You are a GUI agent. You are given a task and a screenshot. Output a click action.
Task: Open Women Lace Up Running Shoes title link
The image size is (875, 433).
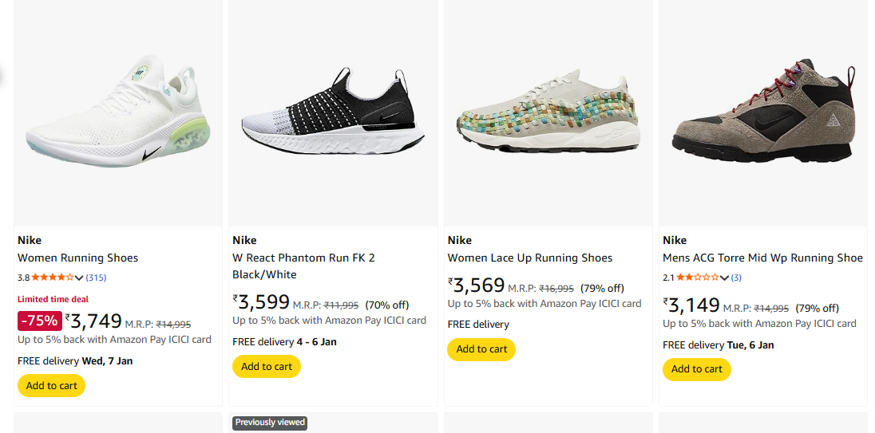tap(530, 258)
